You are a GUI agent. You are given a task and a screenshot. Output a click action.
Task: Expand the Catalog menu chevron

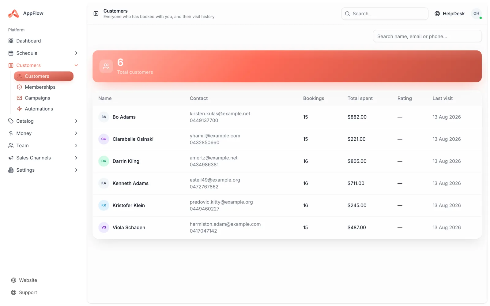tap(76, 121)
